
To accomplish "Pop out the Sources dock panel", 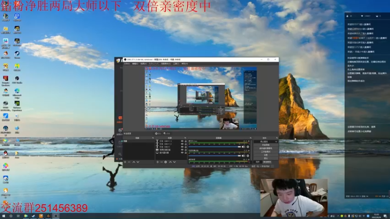I will pos(185,138).
